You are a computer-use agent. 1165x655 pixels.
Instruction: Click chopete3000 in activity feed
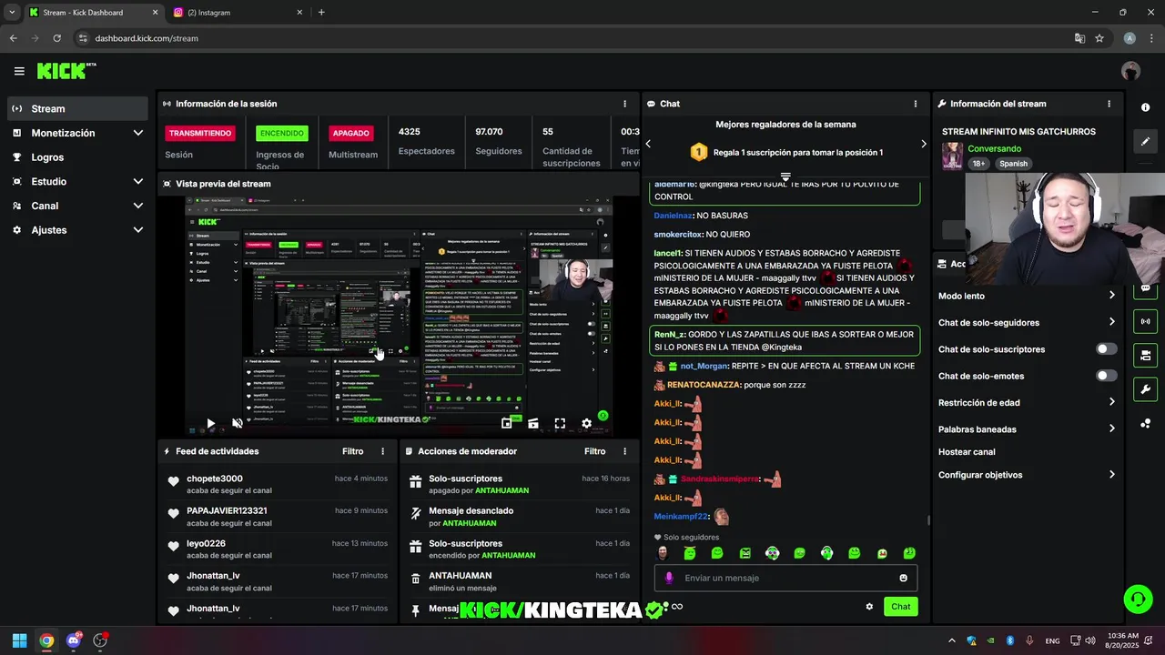coord(215,479)
